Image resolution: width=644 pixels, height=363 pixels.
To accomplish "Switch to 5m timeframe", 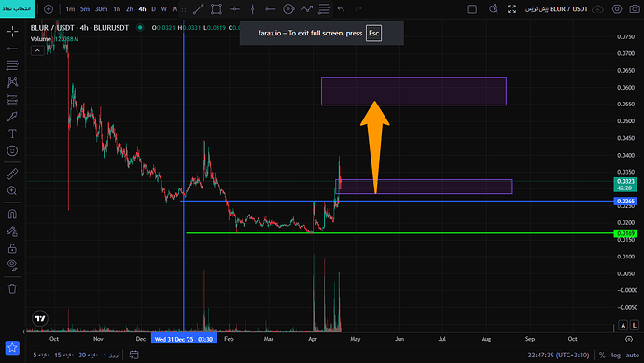I will point(85,9).
